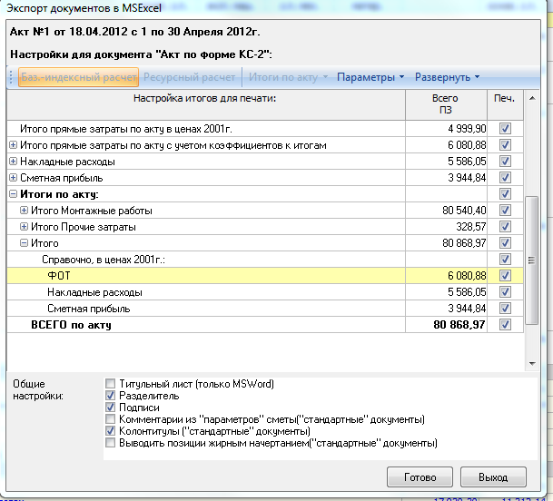The image size is (553, 501).
Task: Toggle print checkbox for nested Накладные расходы
Action: 505,291
